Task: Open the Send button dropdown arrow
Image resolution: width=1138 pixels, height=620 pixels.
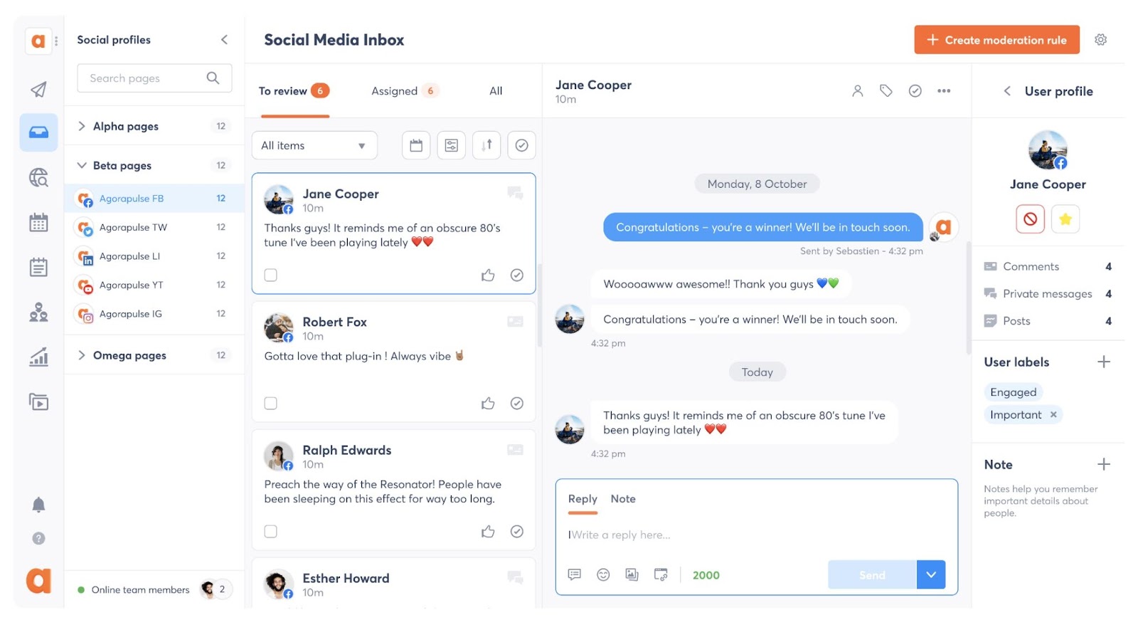Action: point(930,574)
